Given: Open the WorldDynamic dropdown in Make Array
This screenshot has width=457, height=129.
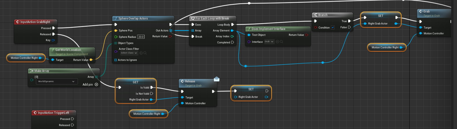Looking at the screenshot, I should point(57,82).
